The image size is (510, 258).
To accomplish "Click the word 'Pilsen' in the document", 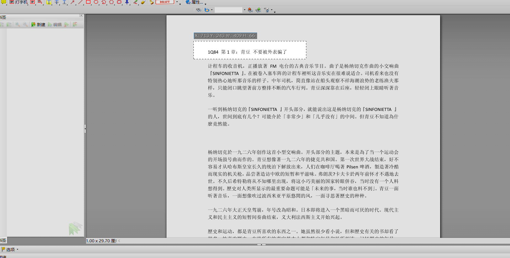I will point(352,167).
